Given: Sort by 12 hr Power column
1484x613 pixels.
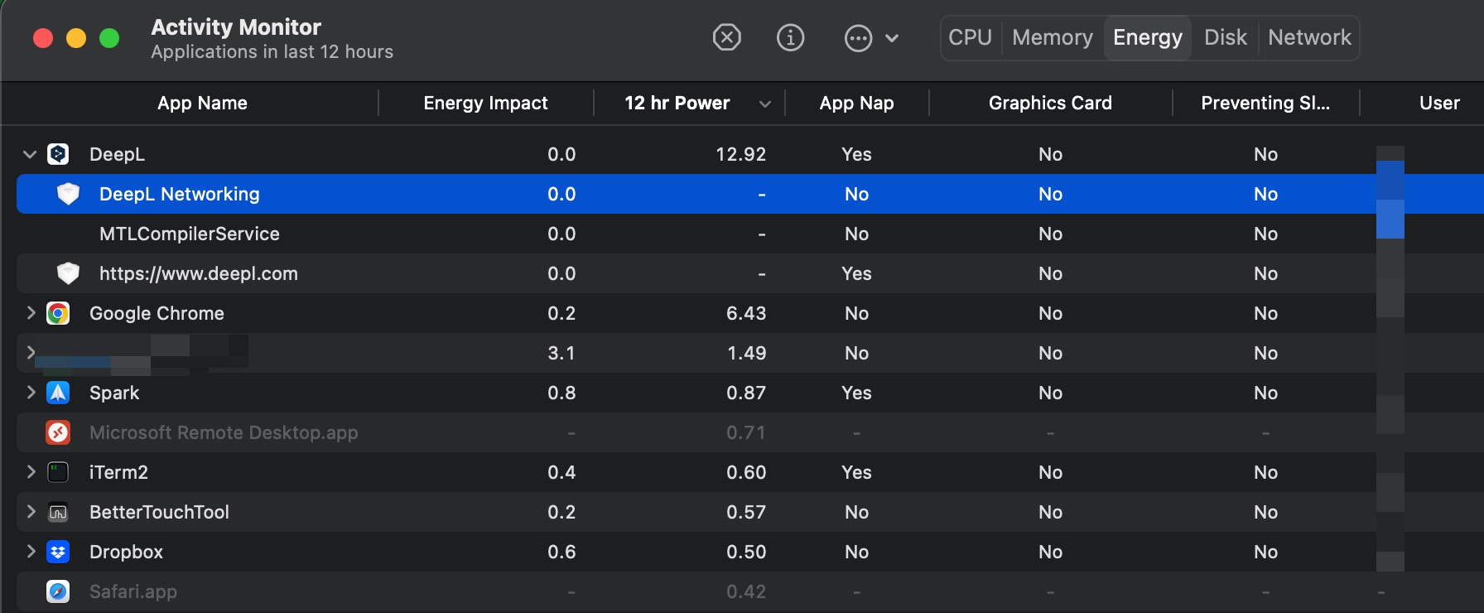Looking at the screenshot, I should click(677, 103).
